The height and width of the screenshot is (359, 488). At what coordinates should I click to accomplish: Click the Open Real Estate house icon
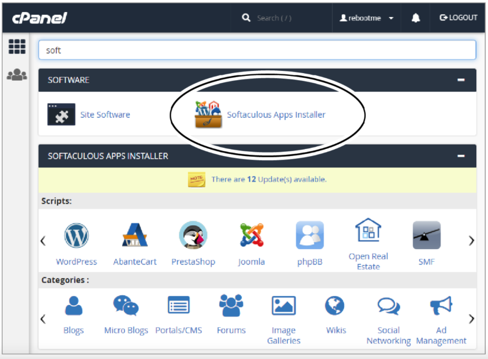(368, 230)
